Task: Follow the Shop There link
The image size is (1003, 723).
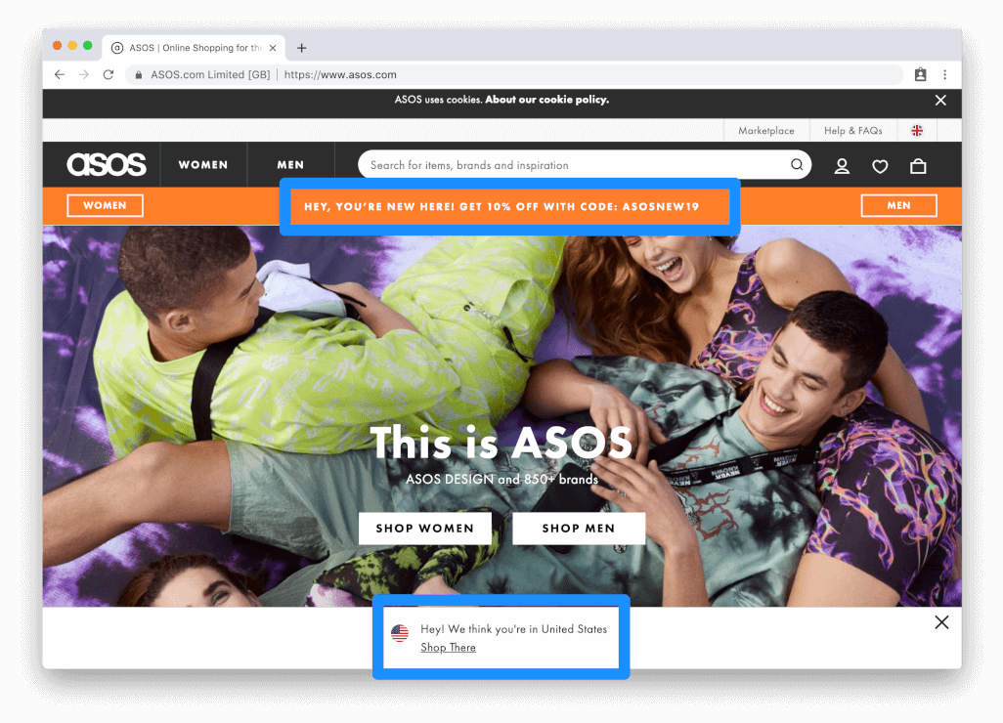Action: pyautogui.click(x=448, y=648)
